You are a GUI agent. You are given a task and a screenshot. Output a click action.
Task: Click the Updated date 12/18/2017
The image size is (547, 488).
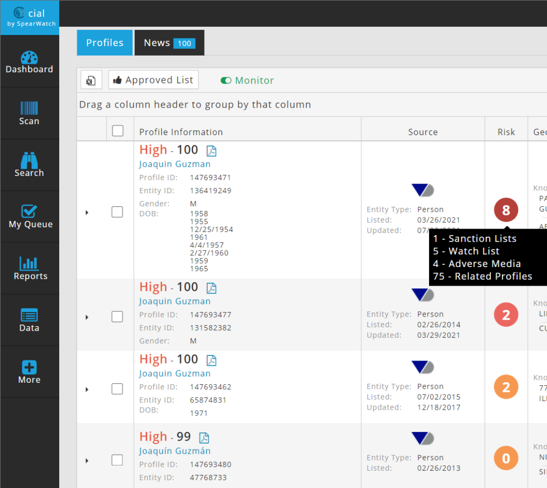439,408
